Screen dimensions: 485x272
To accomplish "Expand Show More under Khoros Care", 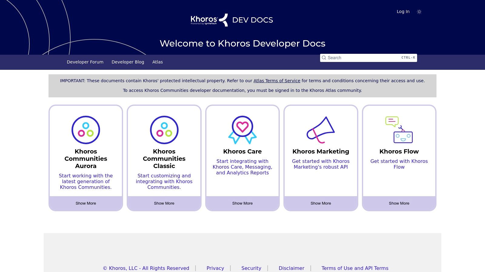I will pyautogui.click(x=242, y=203).
